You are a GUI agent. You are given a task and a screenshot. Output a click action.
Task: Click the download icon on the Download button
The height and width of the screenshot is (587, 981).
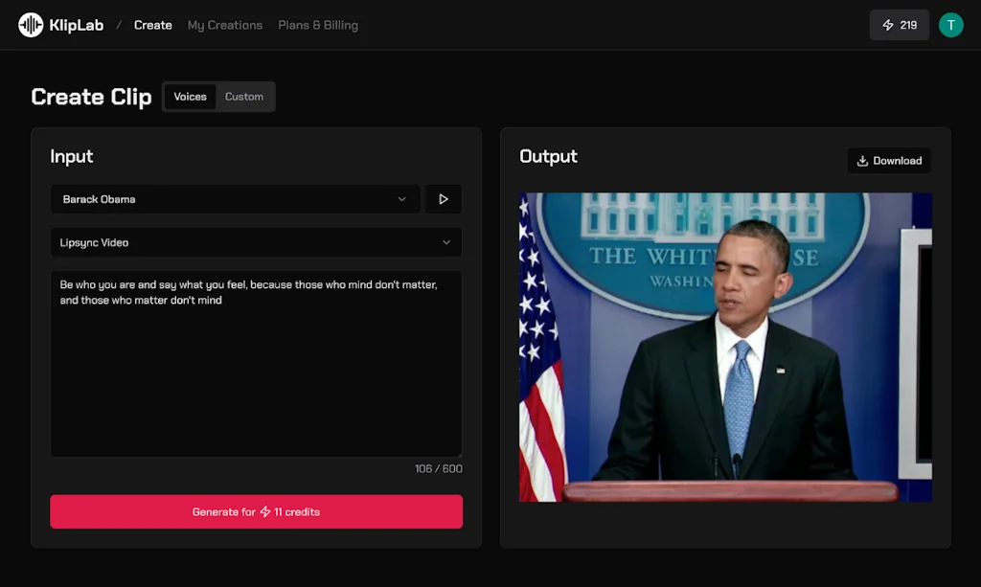[x=861, y=160]
